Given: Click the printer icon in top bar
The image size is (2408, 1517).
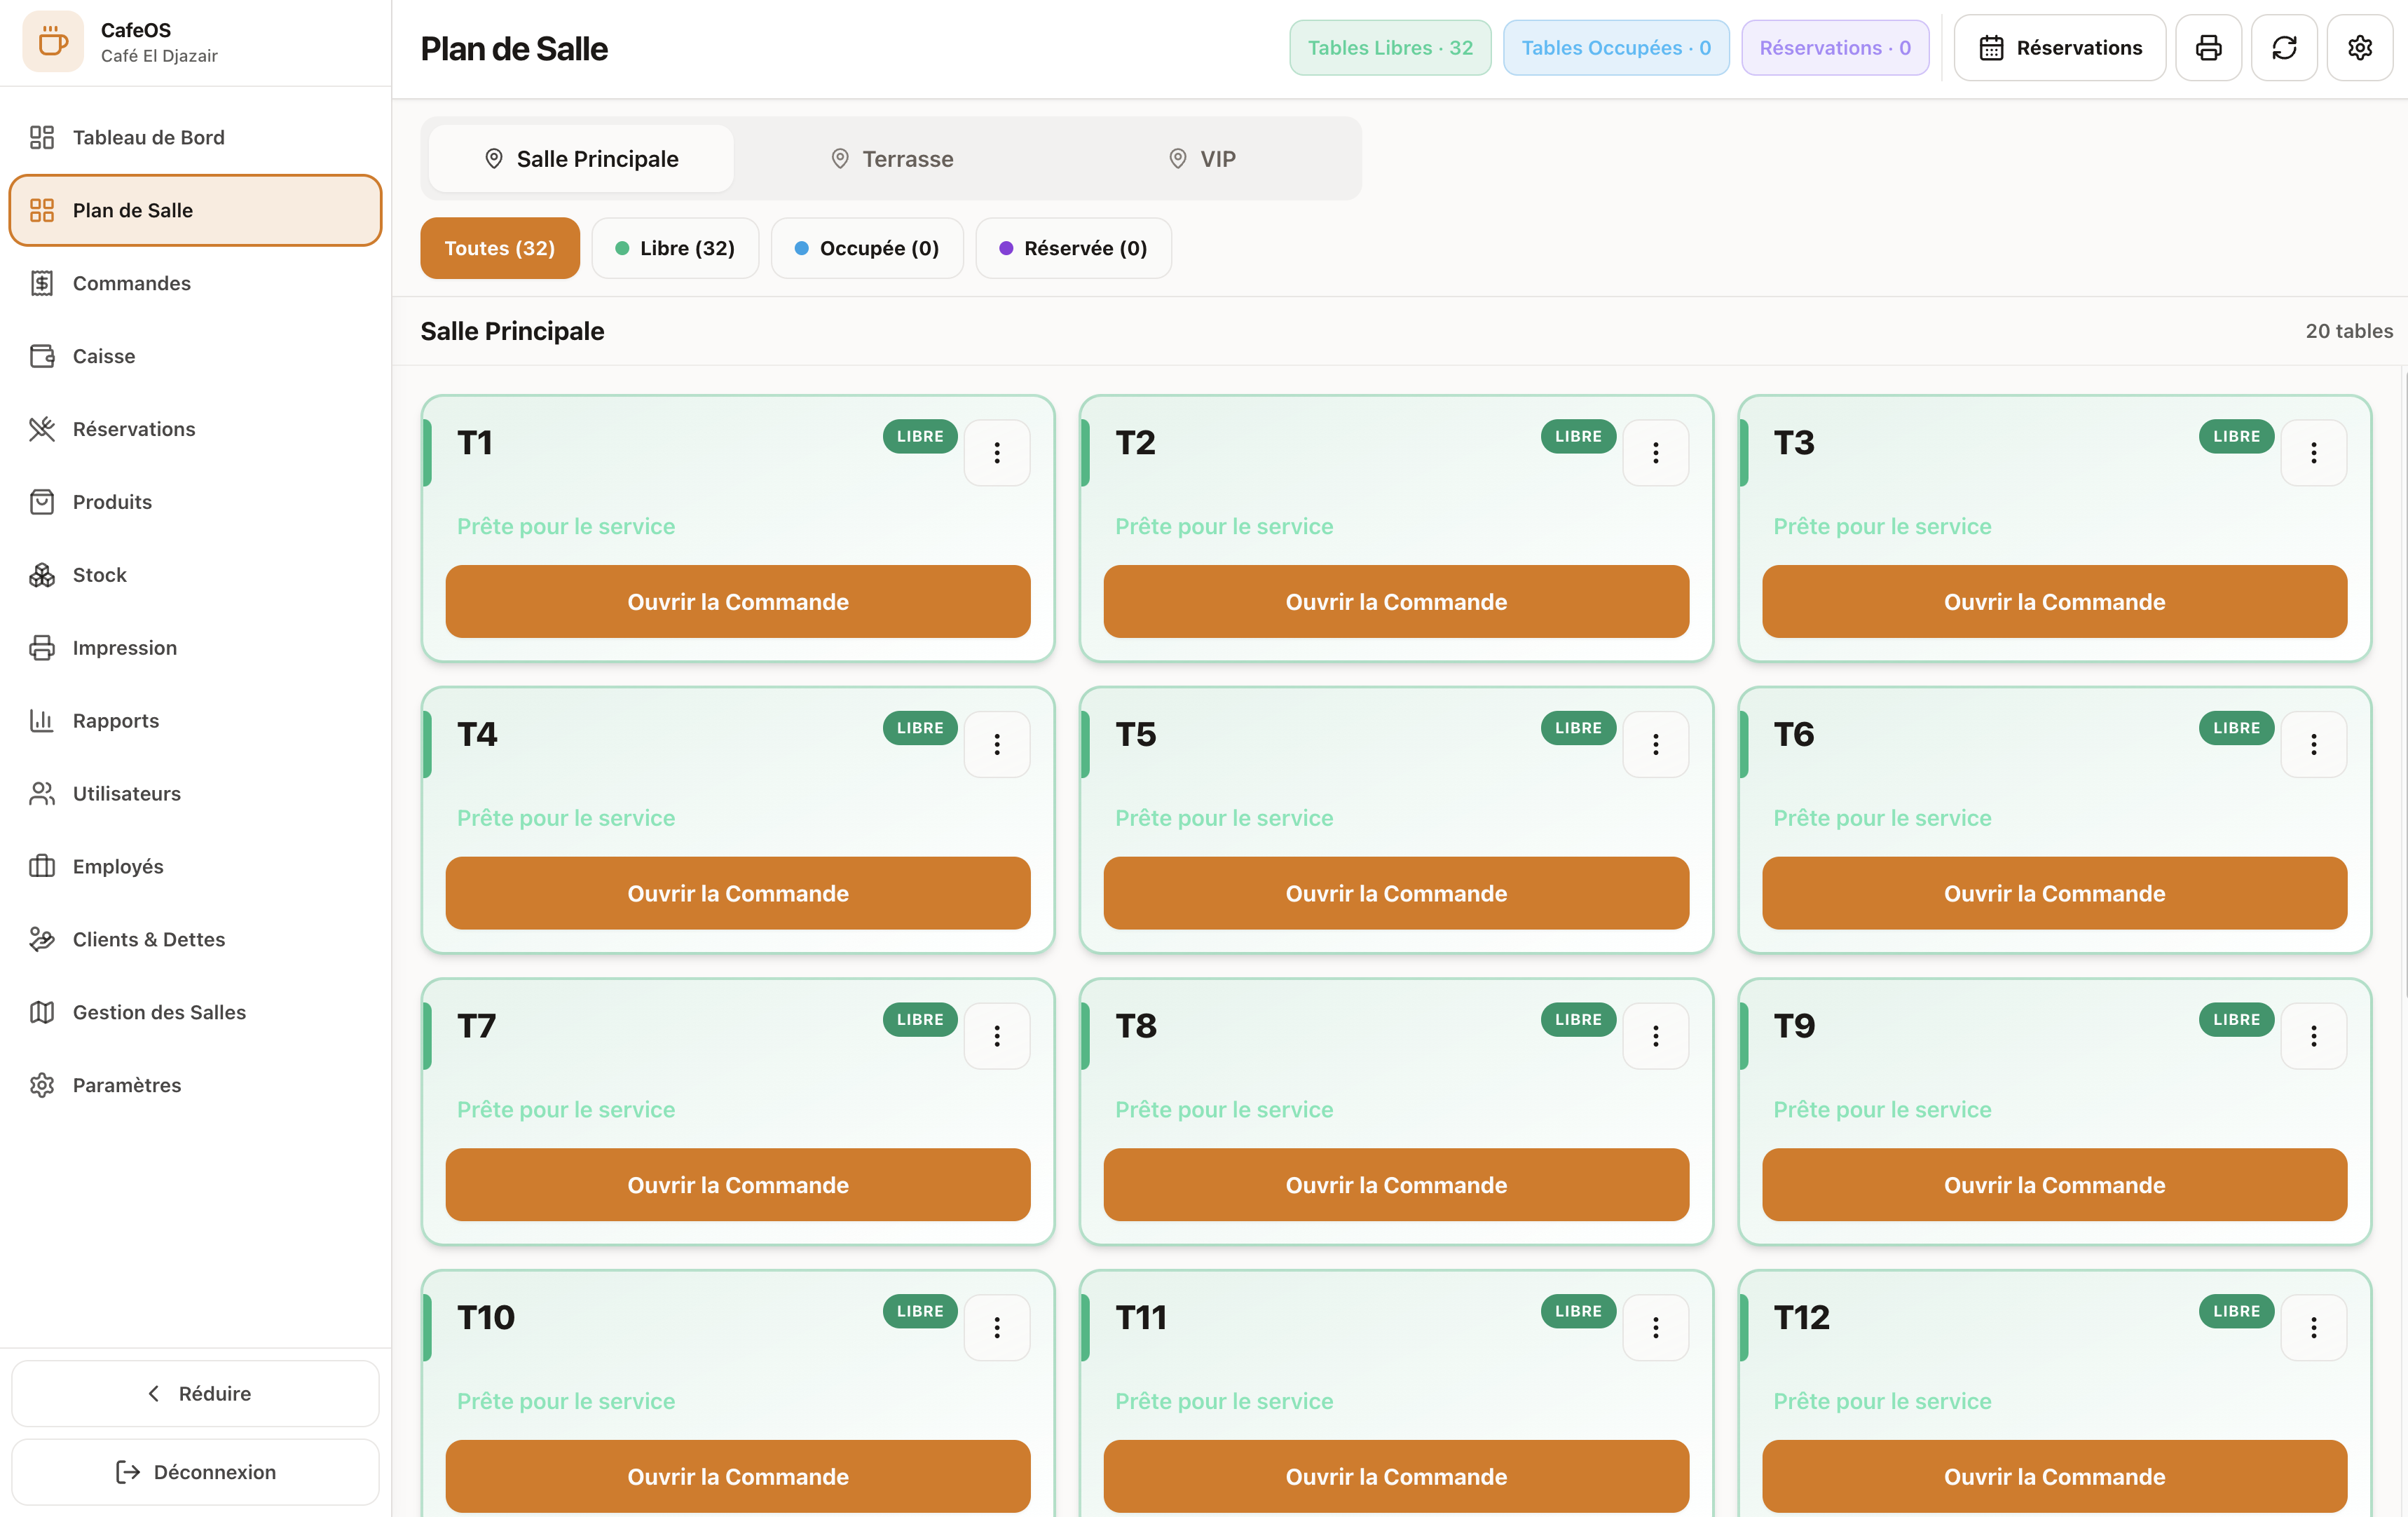Looking at the screenshot, I should [x=2208, y=48].
